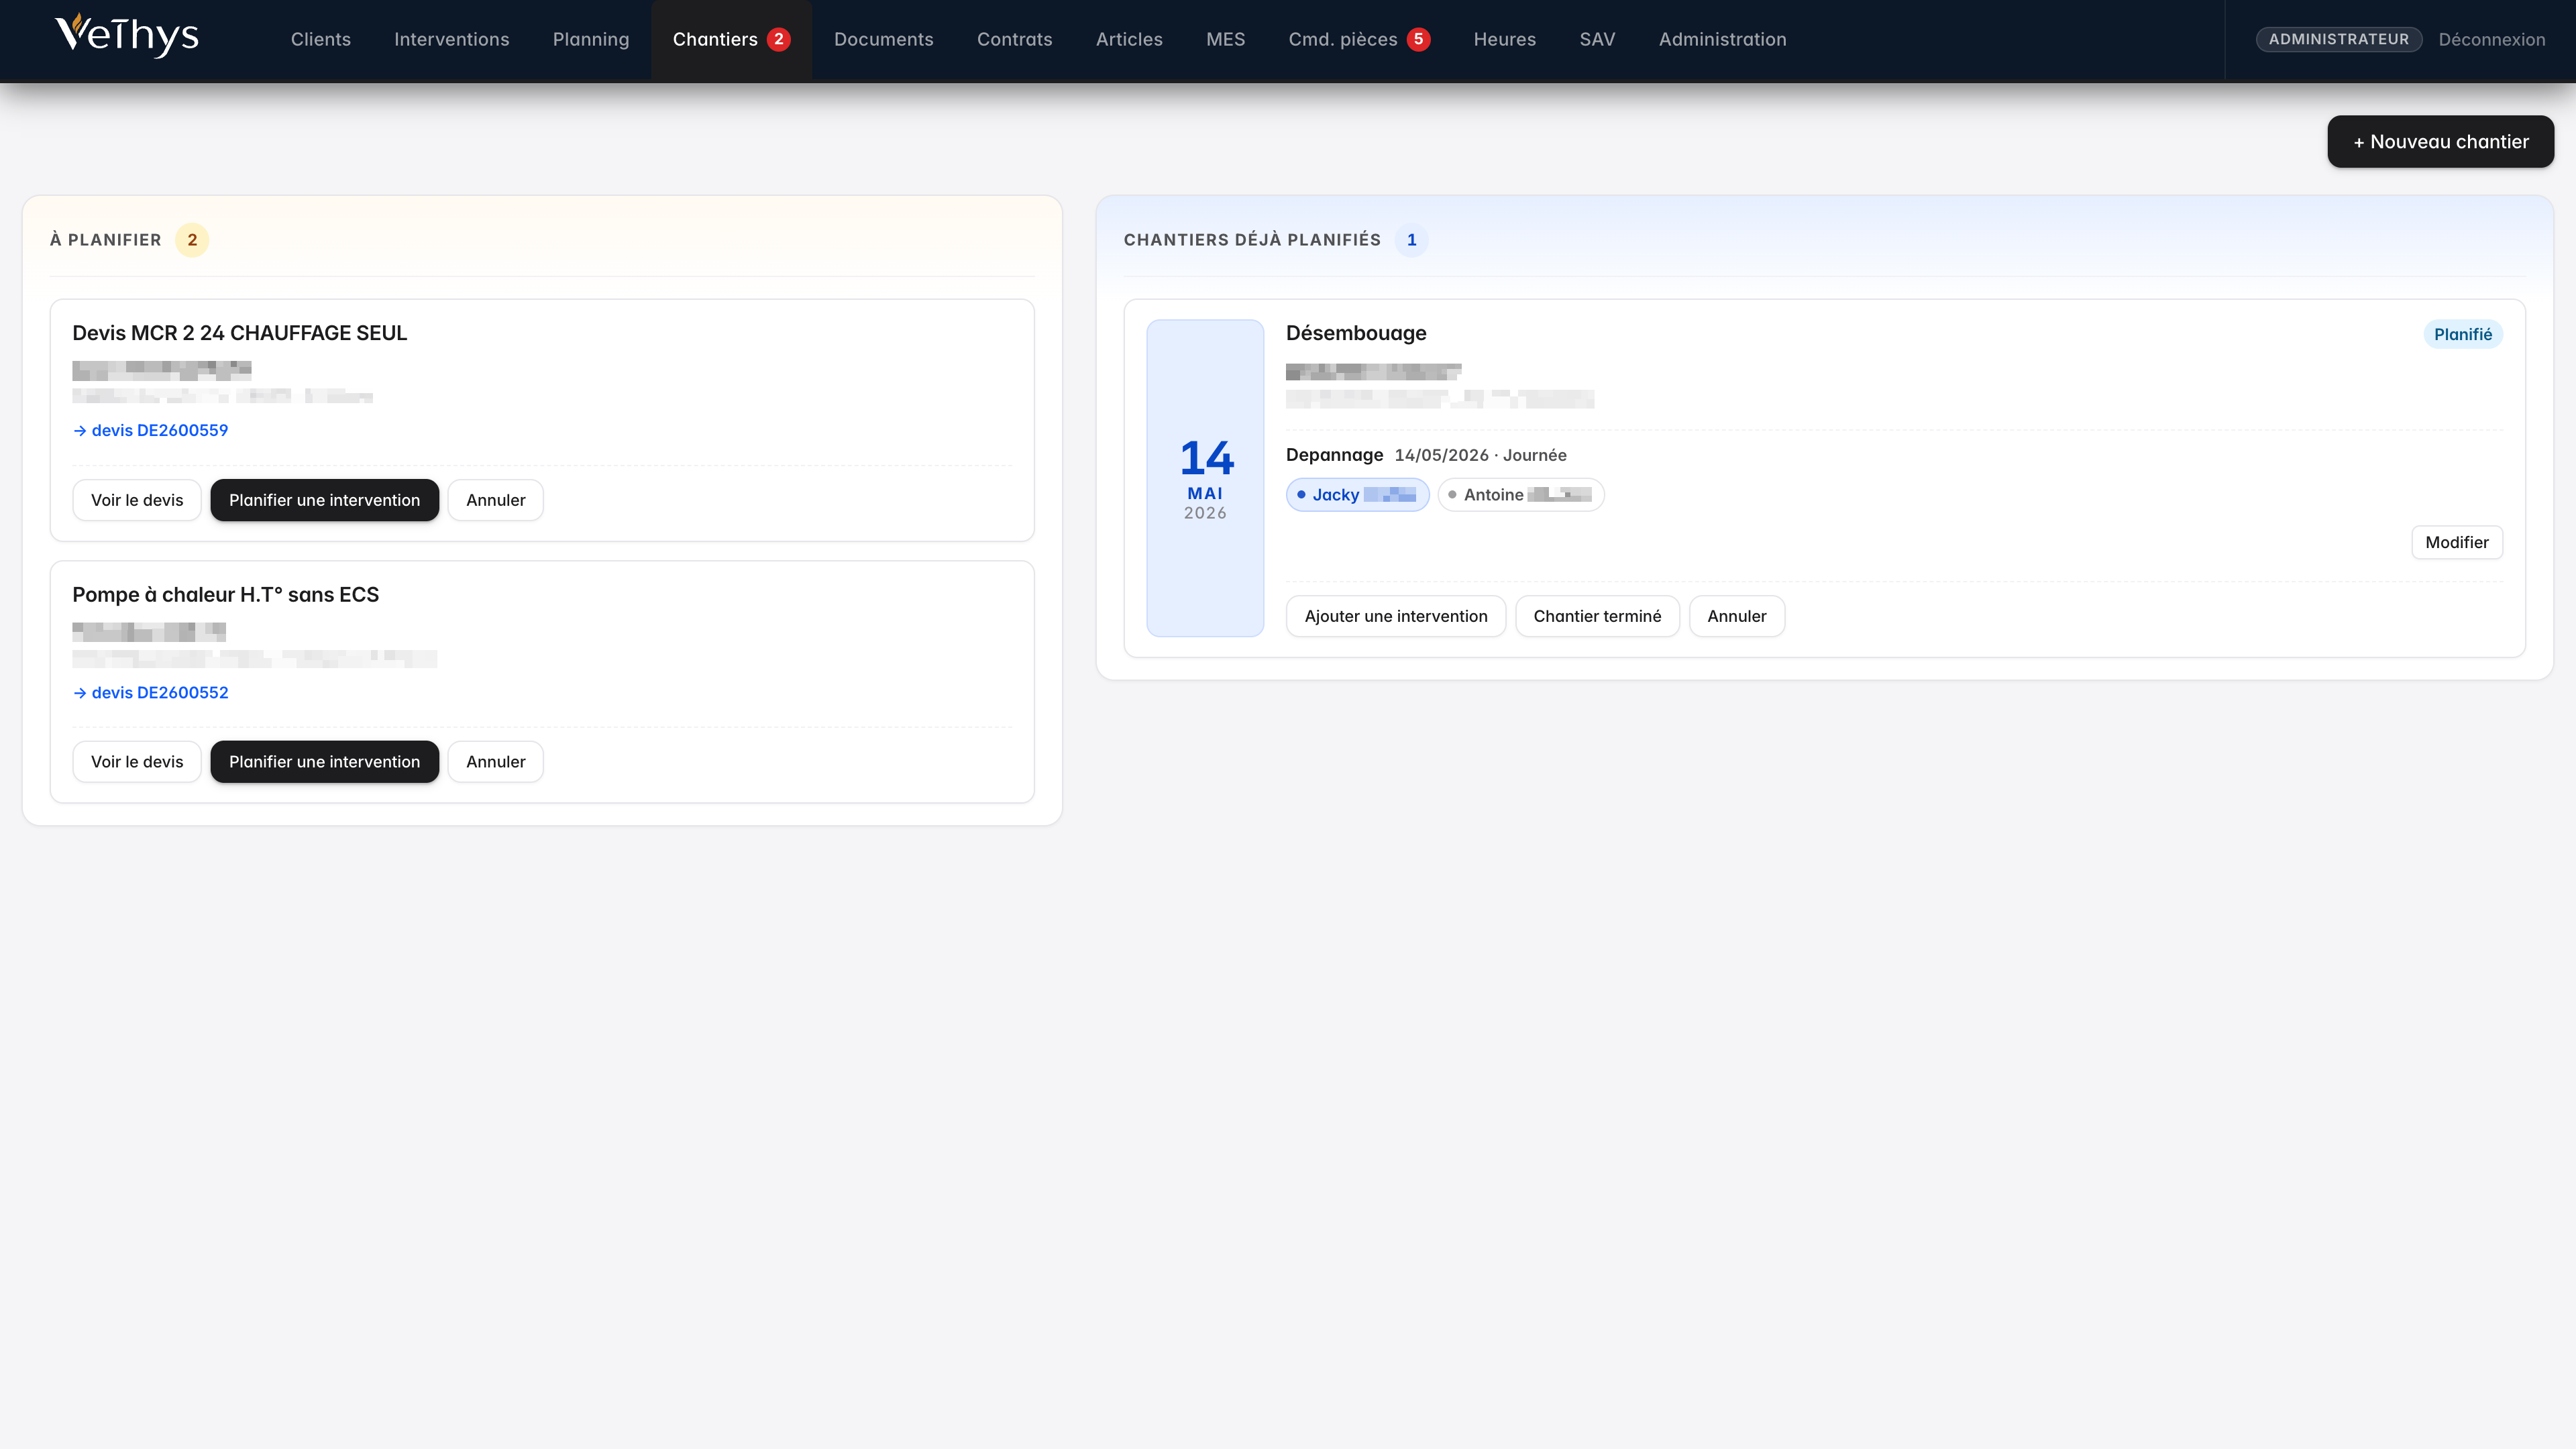
Task: Create a new chantier
Action: tap(2441, 141)
